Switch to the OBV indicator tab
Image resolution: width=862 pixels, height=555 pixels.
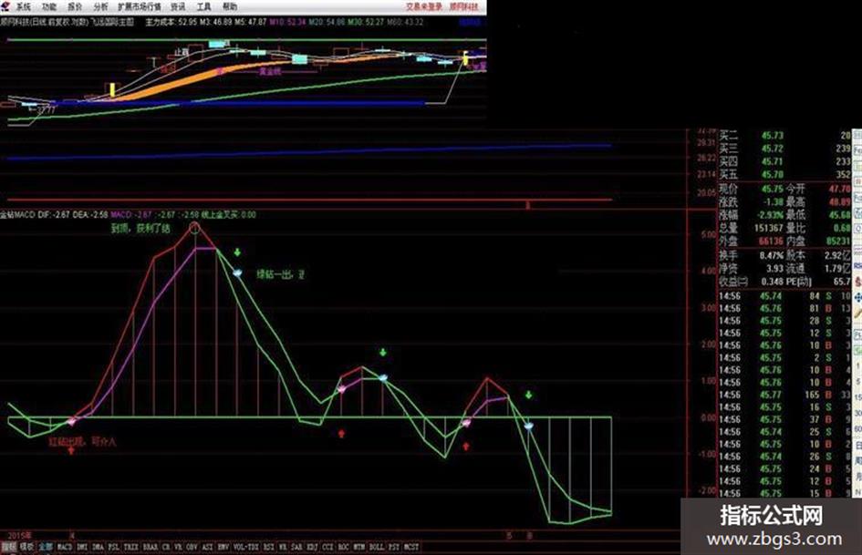192,547
